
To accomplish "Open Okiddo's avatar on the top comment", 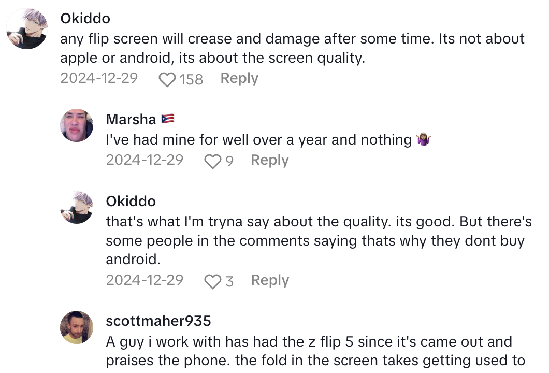I will [27, 28].
